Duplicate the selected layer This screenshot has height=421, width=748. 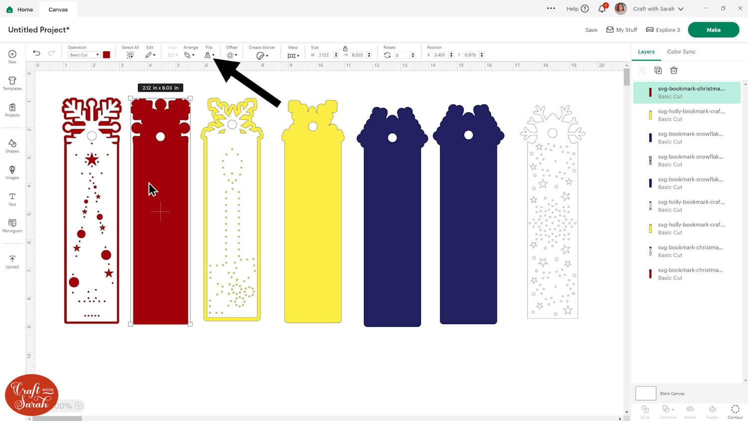click(x=658, y=70)
